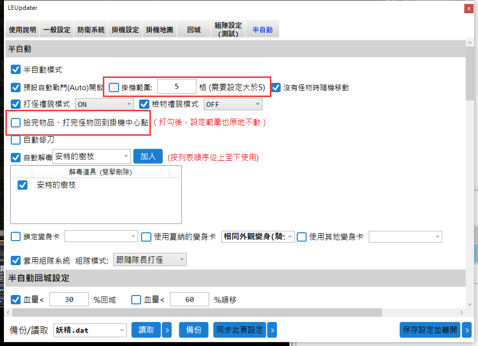Select the 掛機地圖 tab
Viewport: 478px width, 346px height.
click(x=160, y=29)
